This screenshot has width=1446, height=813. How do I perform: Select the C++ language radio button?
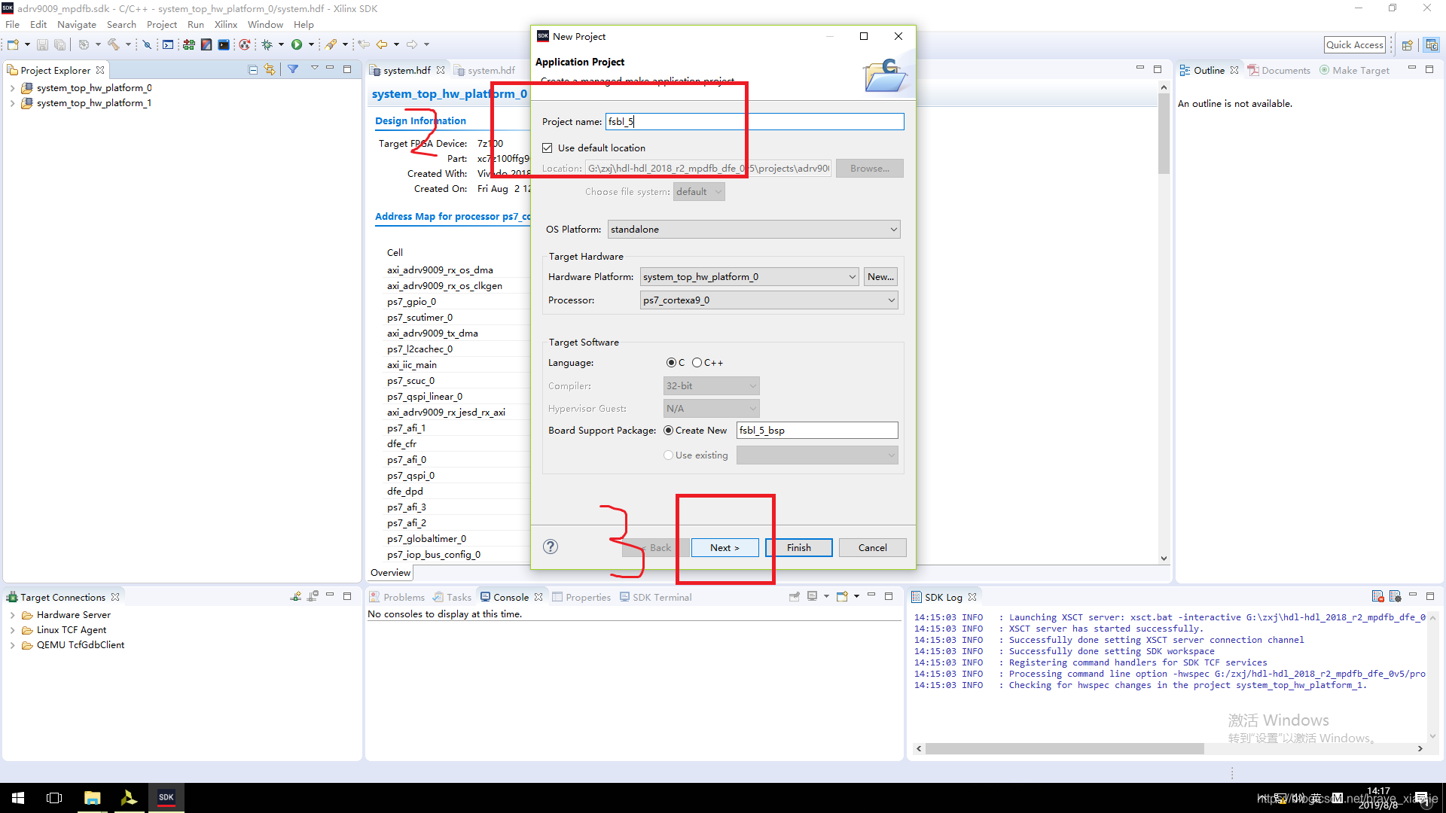(x=697, y=363)
